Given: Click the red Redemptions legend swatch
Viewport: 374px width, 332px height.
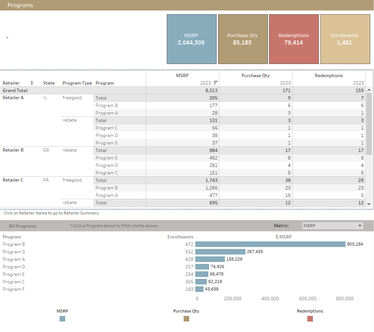Looking at the screenshot, I should pos(310,319).
